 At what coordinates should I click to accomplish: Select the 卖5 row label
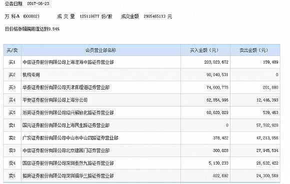coord(12,175)
